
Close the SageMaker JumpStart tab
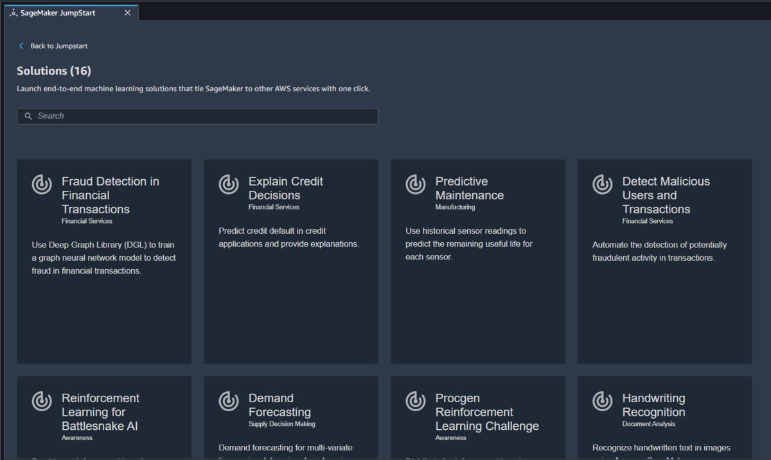click(127, 13)
